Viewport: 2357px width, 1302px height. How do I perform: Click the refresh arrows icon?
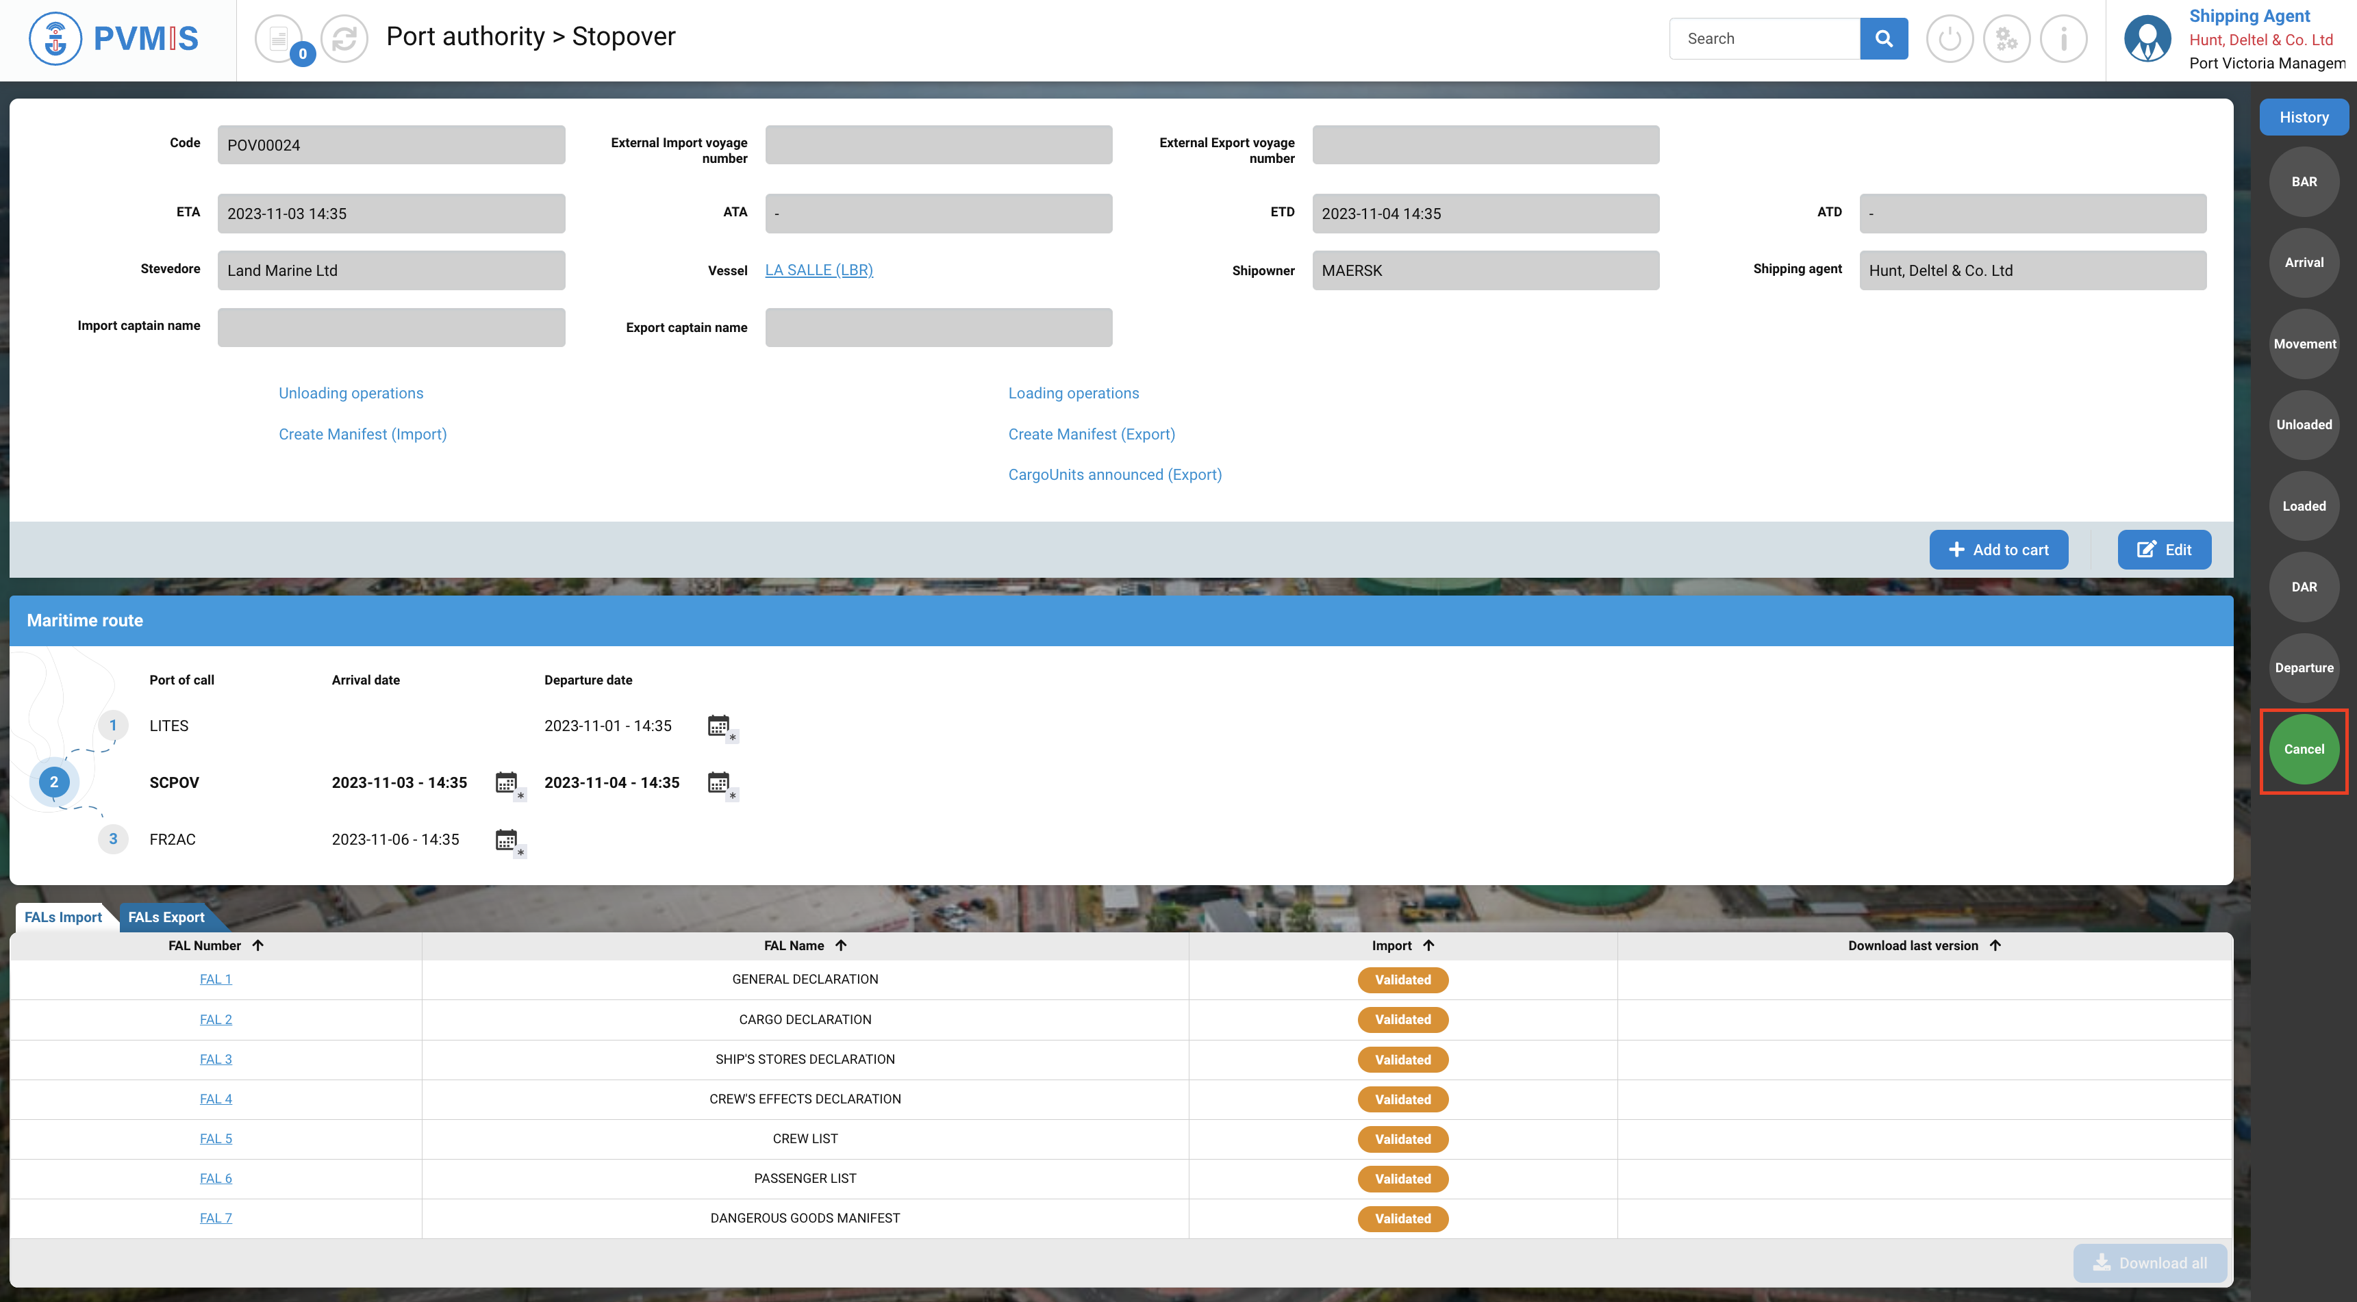[344, 38]
